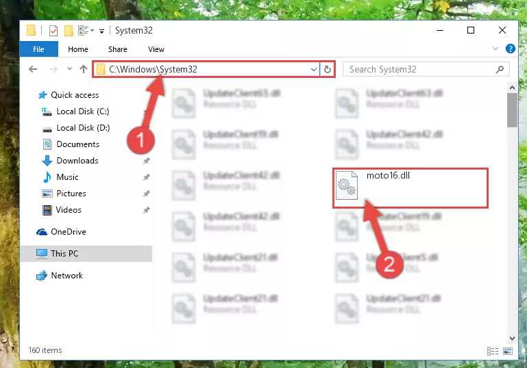Select the moto16.dll file name
This screenshot has width=527, height=368.
click(x=388, y=175)
